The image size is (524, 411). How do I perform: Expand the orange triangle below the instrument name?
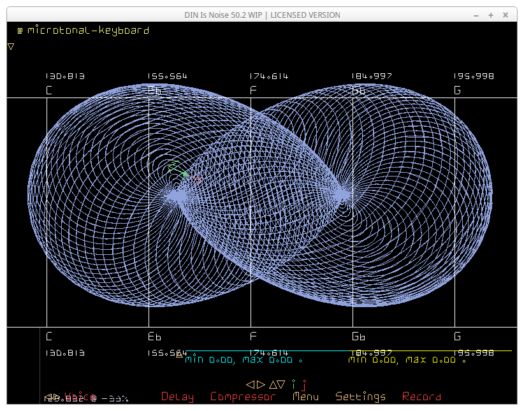(x=11, y=46)
